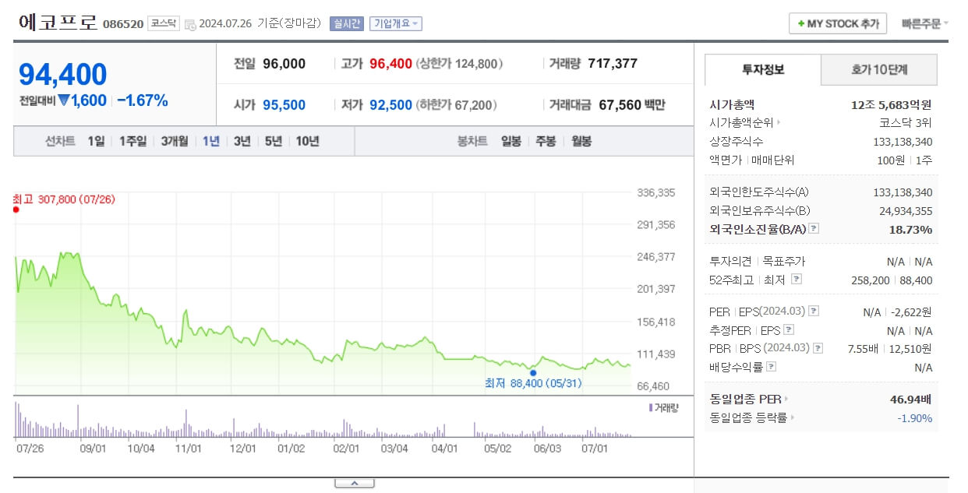Open help icon next to 52주최고 최저
This screenshot has width=968, height=493.
(x=796, y=280)
